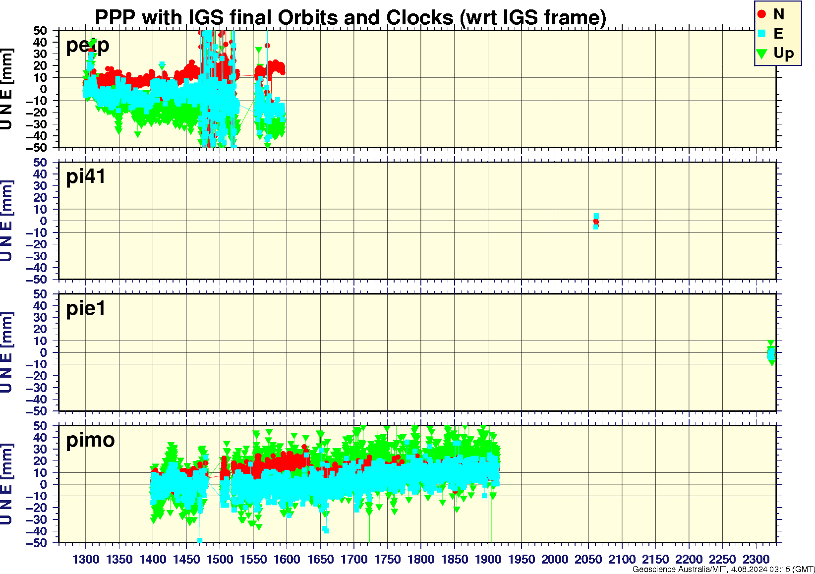Click the 'pimo' station label
Image resolution: width=815 pixels, height=574 pixels.
coord(90,440)
